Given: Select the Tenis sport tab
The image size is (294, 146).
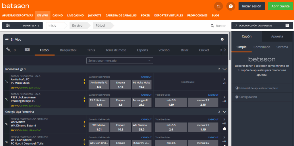Looking at the screenshot, I should (91, 50).
